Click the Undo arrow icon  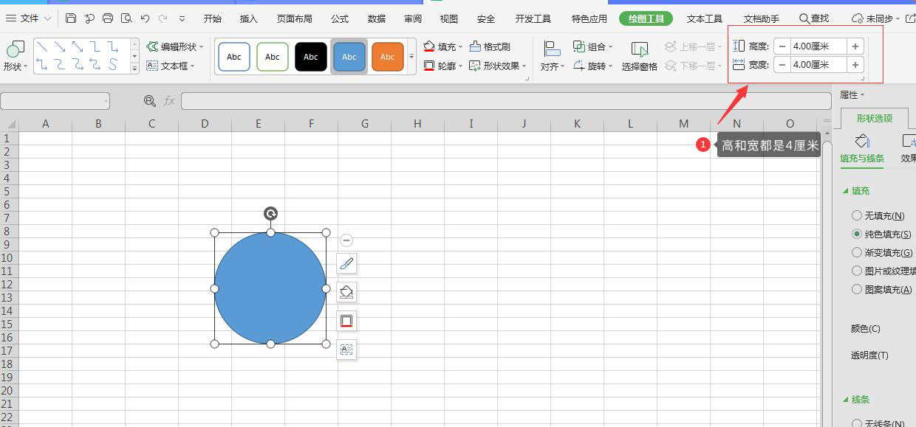coord(145,18)
